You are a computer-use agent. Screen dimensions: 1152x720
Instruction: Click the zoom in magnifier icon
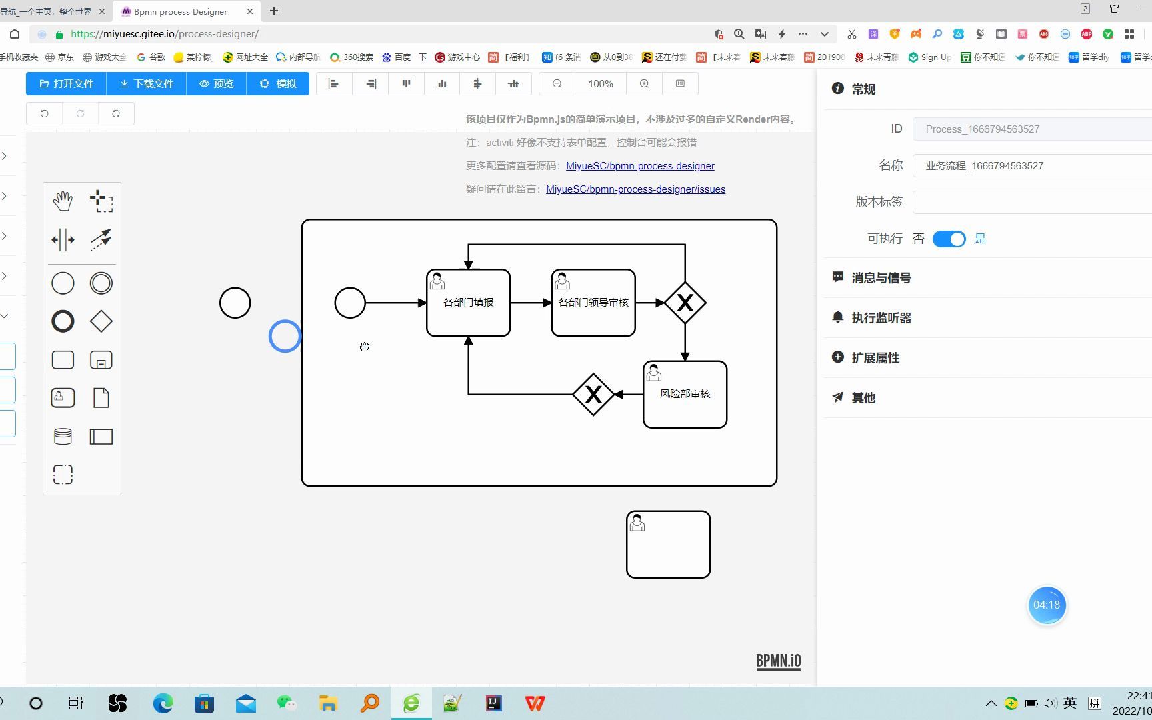click(x=643, y=83)
